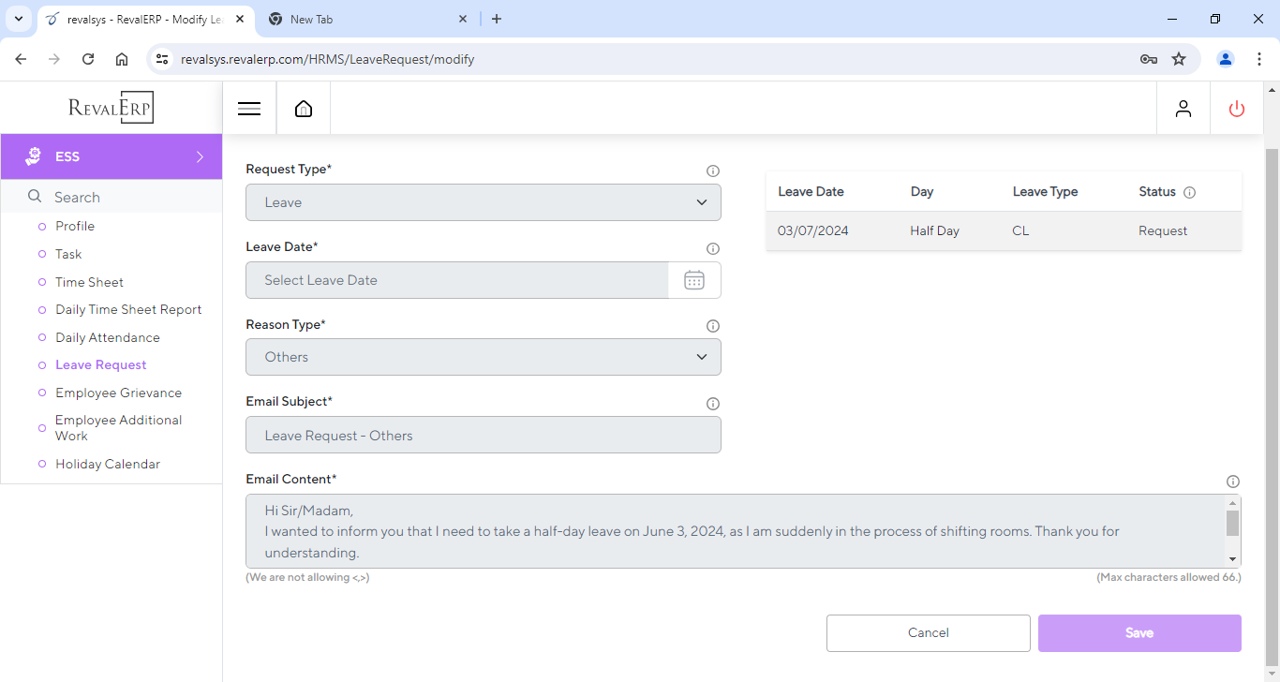Open the Leave Date calendar icon
Image resolution: width=1280 pixels, height=682 pixels.
coord(694,280)
